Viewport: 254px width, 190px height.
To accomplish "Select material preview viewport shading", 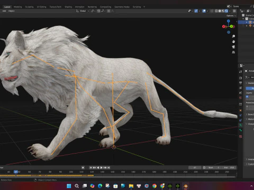I will point(223,11).
